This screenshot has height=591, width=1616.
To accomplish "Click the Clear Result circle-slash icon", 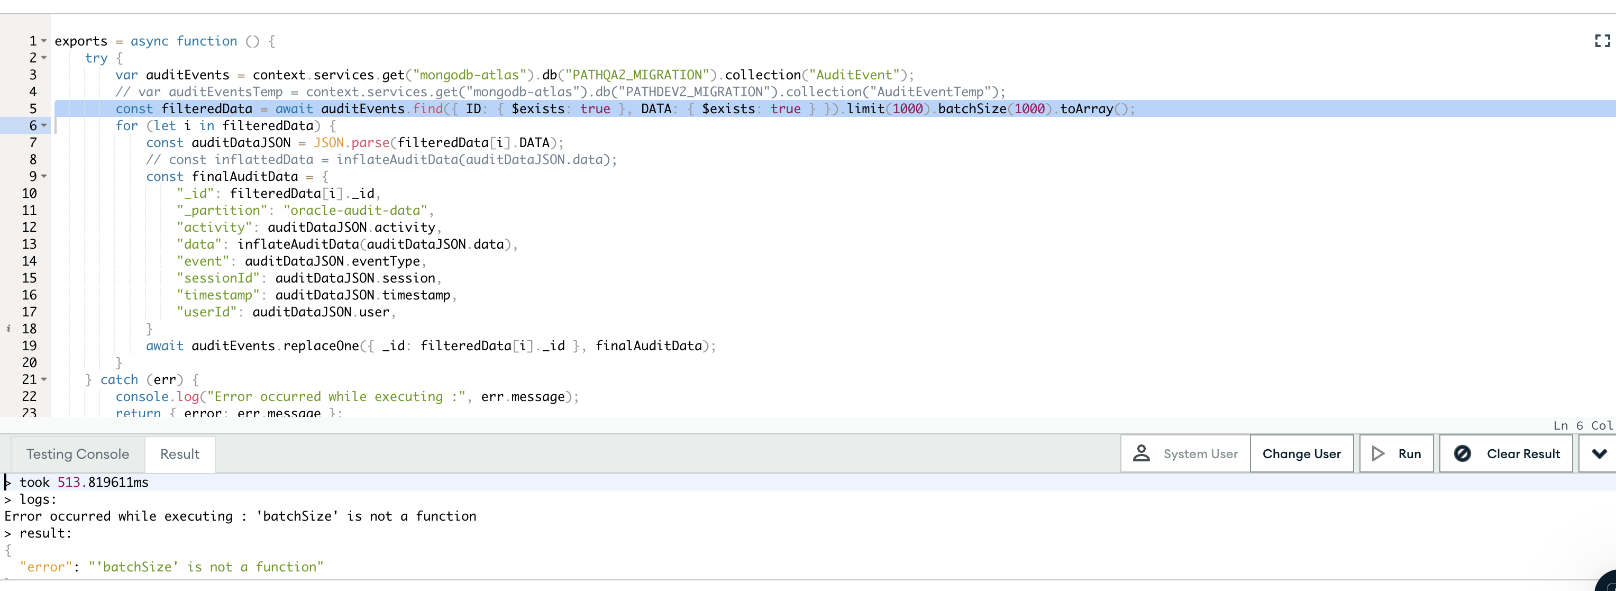I will pos(1462,453).
